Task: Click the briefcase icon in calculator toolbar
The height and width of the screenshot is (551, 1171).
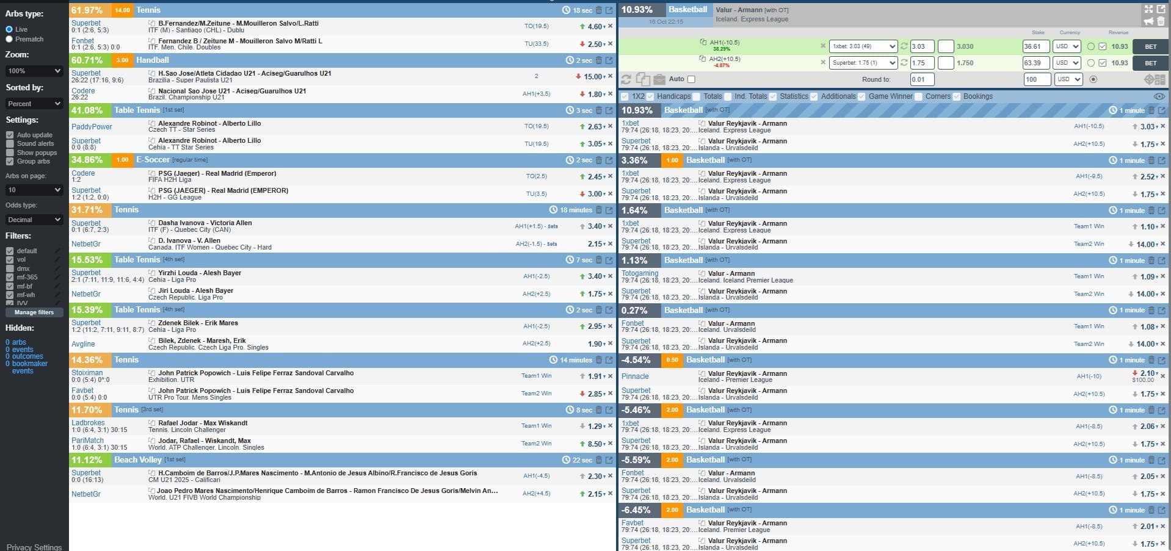Action: coord(660,79)
